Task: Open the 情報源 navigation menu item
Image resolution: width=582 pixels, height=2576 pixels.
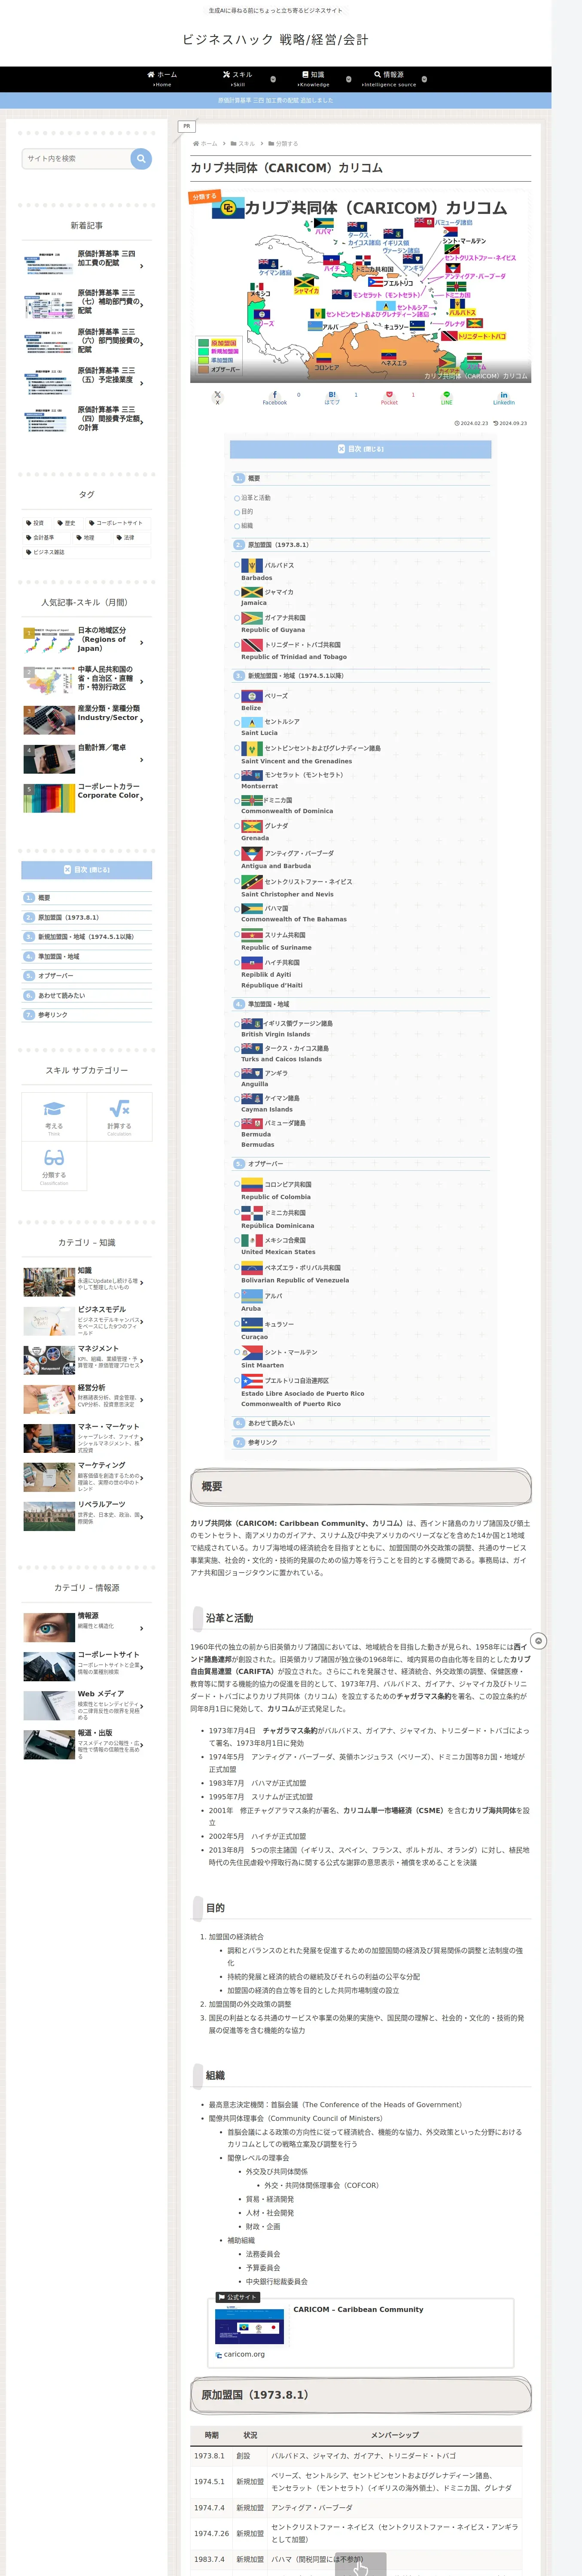Action: 389,79
